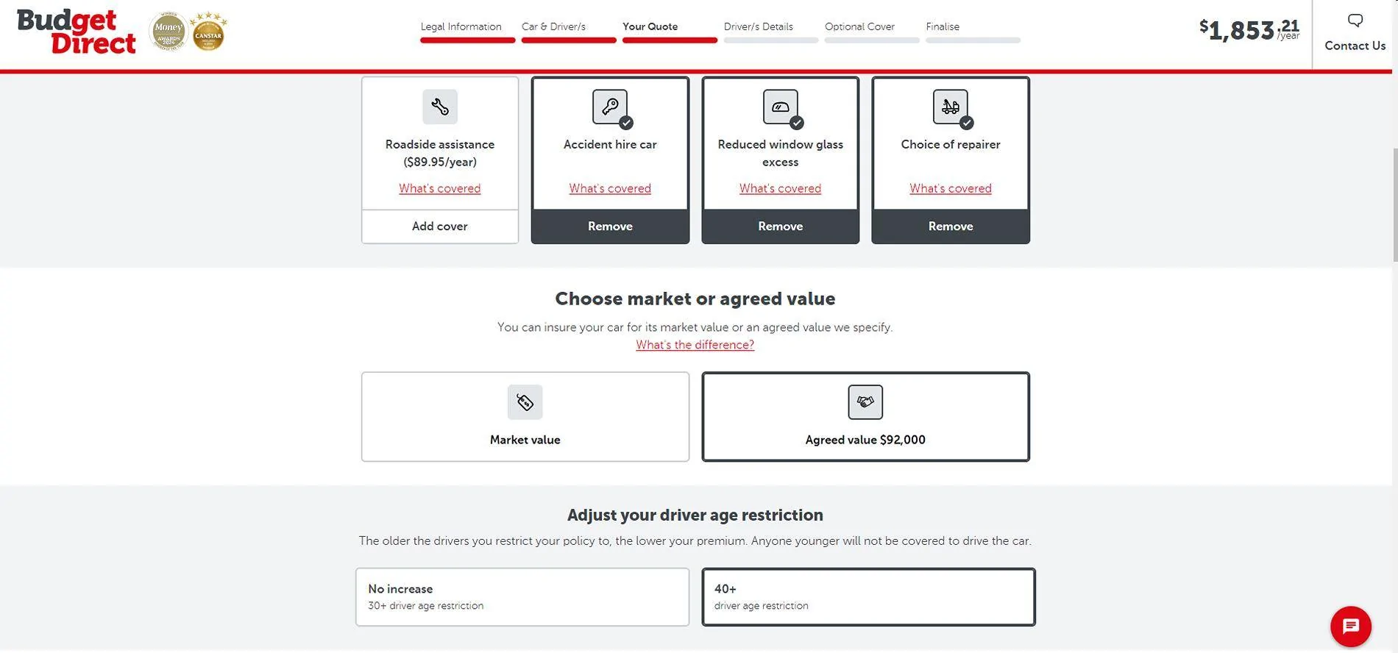Open What's covered for Choice of repairer
The height and width of the screenshot is (653, 1398).
951,188
